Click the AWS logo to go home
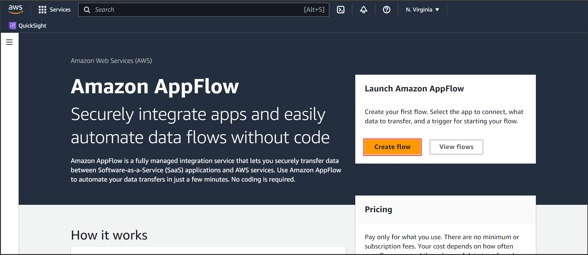Screen dimensions: 588x255 16,9
